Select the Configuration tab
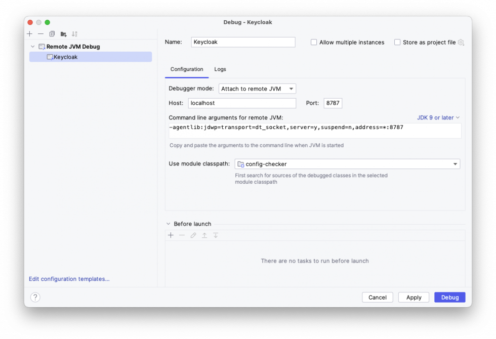Screen dimensions: 496x339 [x=186, y=69]
